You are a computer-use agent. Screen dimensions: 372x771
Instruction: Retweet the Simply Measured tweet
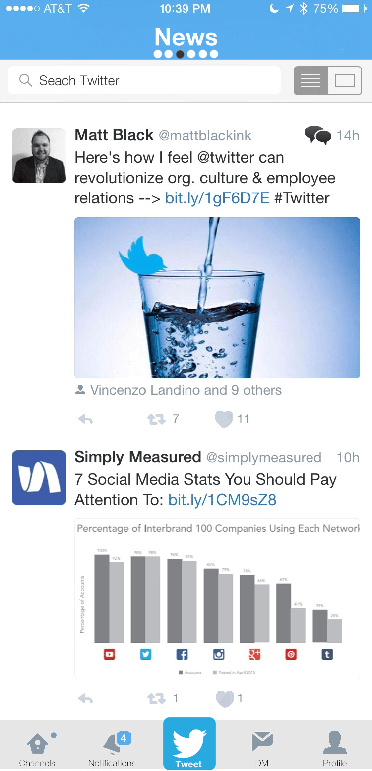(156, 699)
